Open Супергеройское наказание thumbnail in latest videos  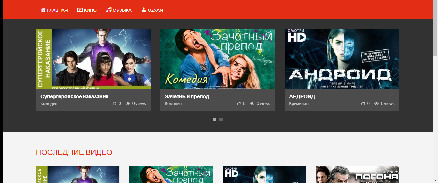pyautogui.click(x=78, y=174)
